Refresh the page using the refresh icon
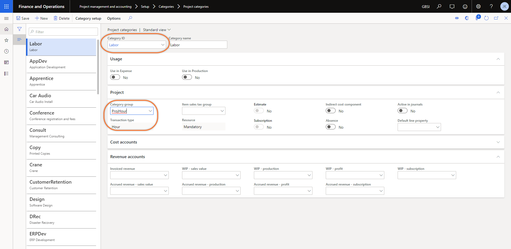Screen dimensions: 511x249 [487, 18]
